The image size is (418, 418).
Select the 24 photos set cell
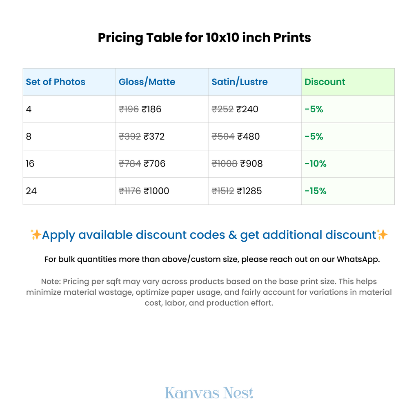click(31, 191)
